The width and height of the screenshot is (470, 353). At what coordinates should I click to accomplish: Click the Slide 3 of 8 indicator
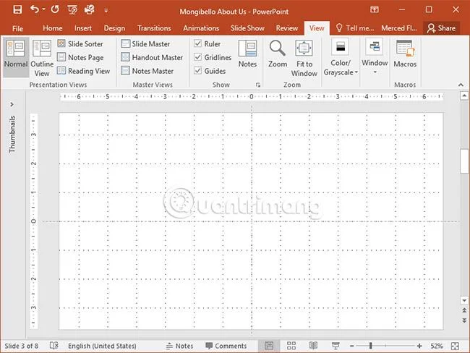click(x=22, y=346)
